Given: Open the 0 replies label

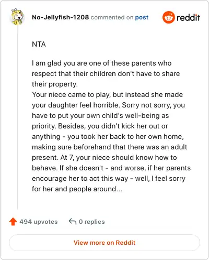Looking at the screenshot, I should [x=91, y=222].
